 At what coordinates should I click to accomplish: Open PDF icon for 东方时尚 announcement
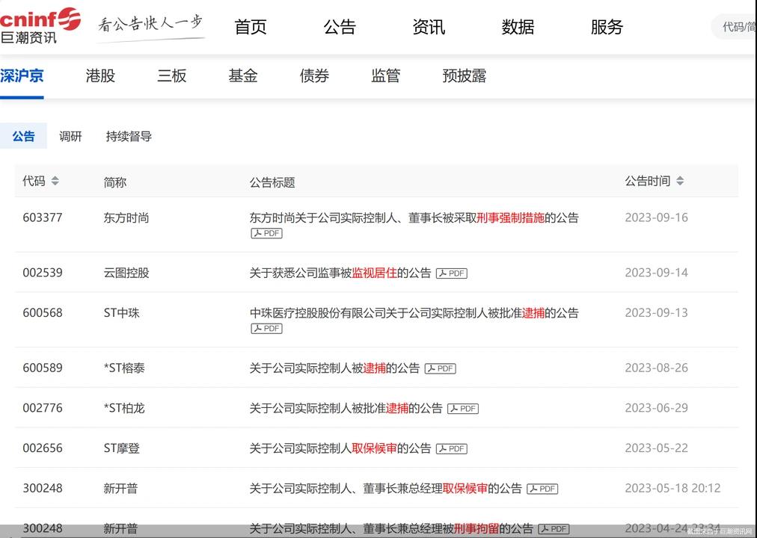266,233
